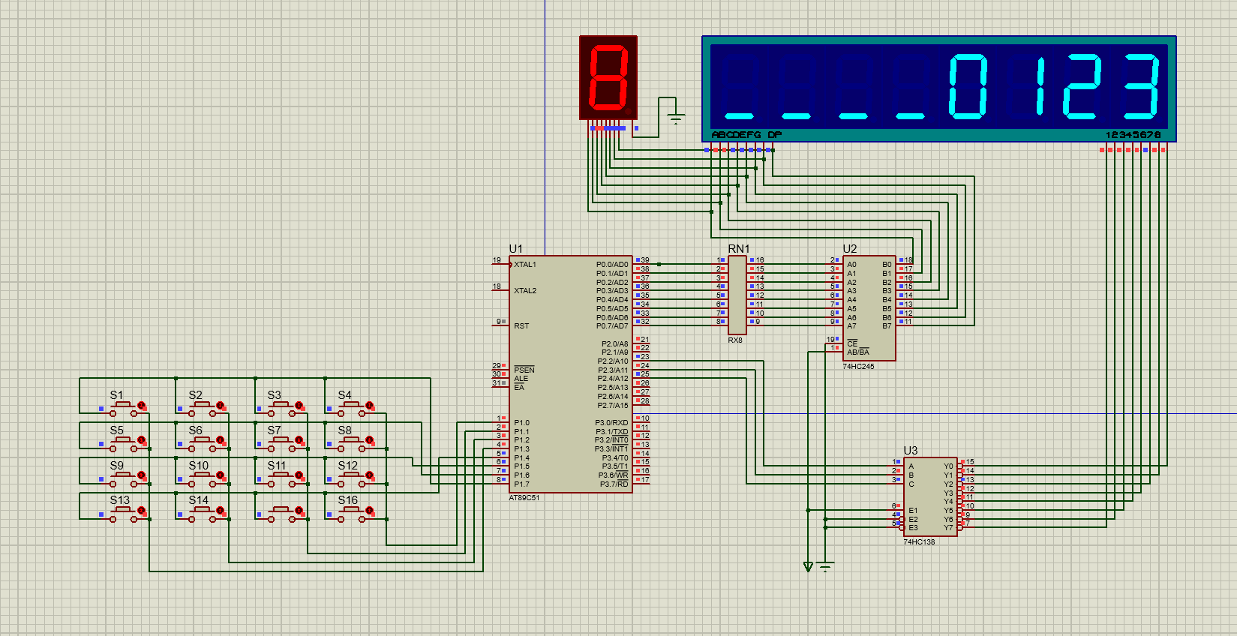Screen dimensions: 1237x636
Task: Toggle the red latch dot of button S12
Action: [369, 475]
